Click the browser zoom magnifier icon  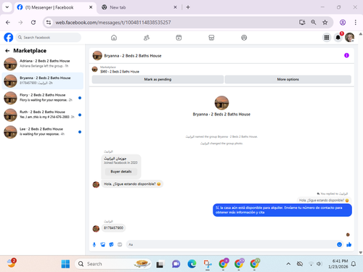click(x=314, y=22)
